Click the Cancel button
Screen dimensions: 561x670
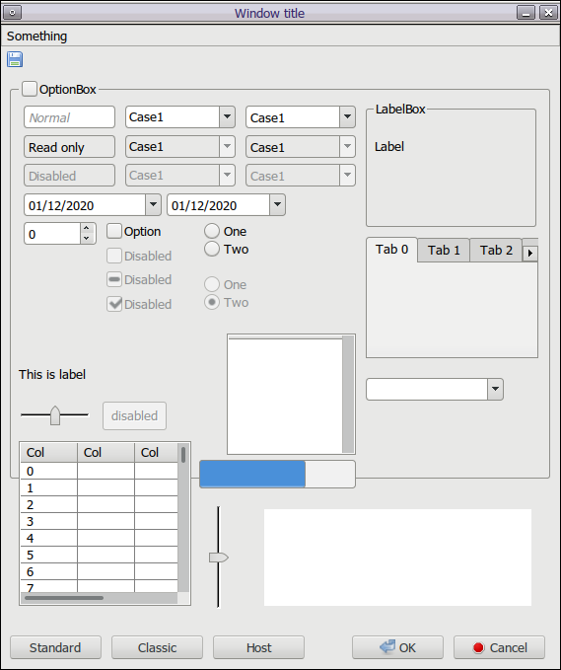(499, 647)
